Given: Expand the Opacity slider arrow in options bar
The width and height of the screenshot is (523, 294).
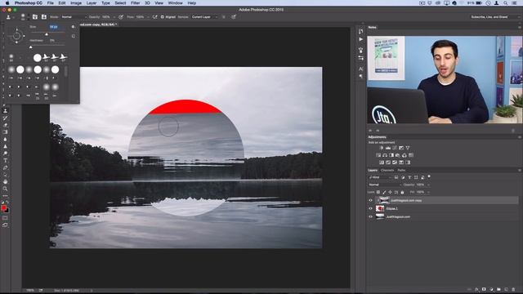Looking at the screenshot, I should coord(114,16).
